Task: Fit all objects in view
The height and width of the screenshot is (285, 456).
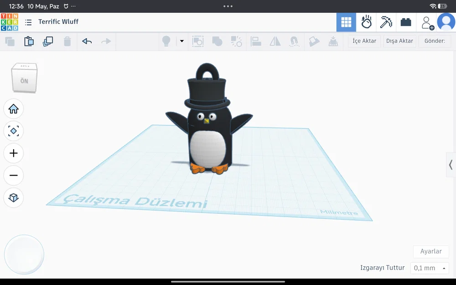Action: pyautogui.click(x=14, y=131)
